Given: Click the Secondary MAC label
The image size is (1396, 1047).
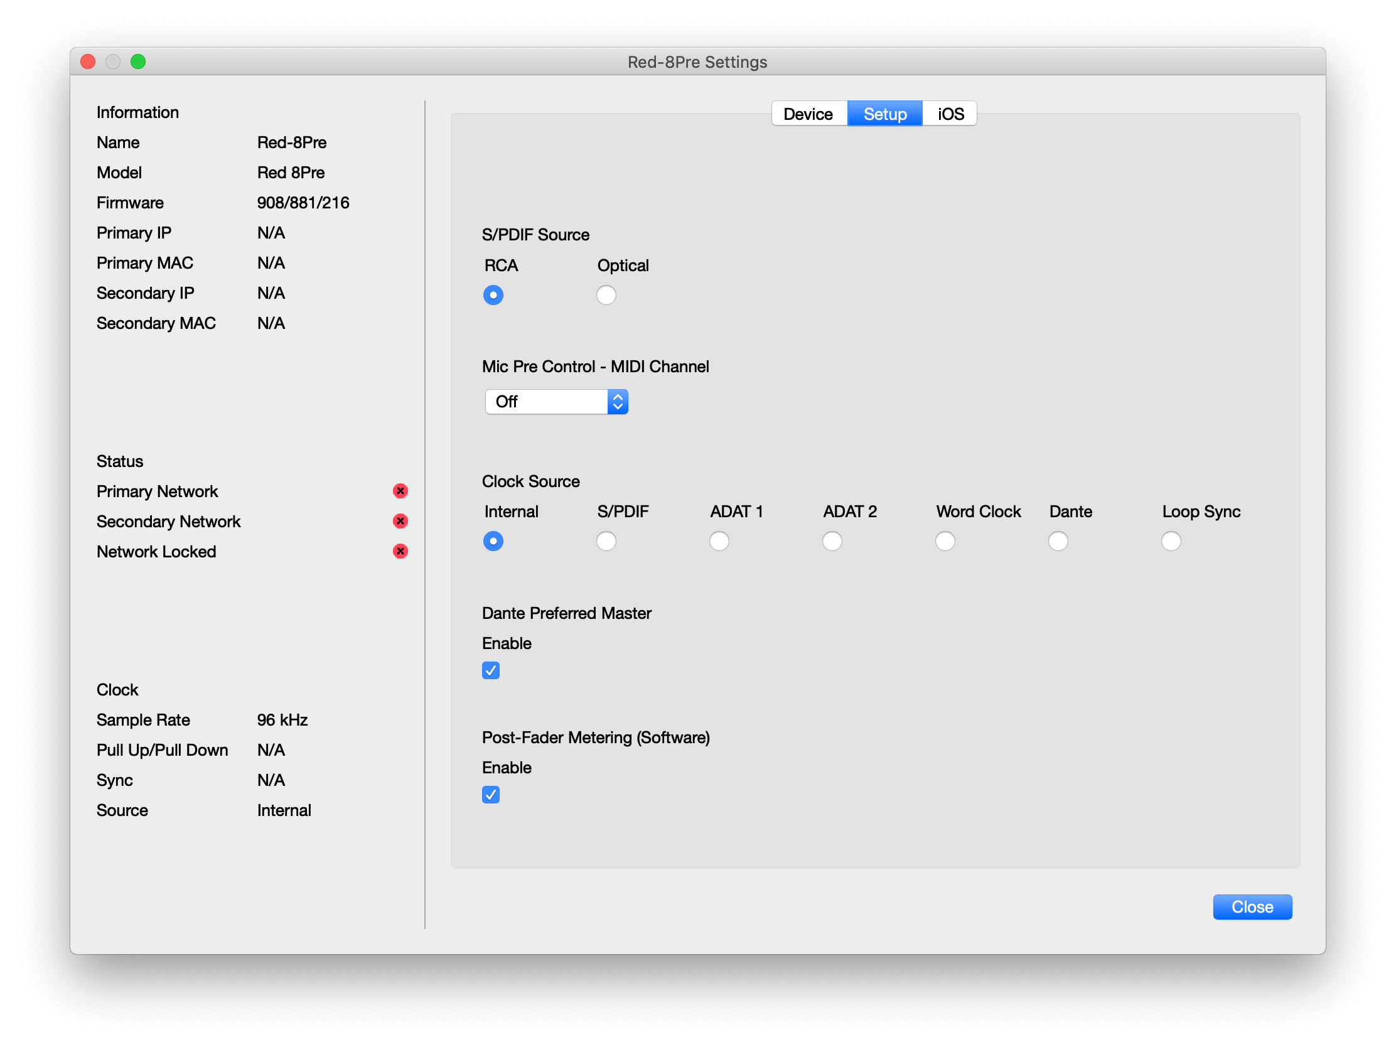Looking at the screenshot, I should pos(156,323).
